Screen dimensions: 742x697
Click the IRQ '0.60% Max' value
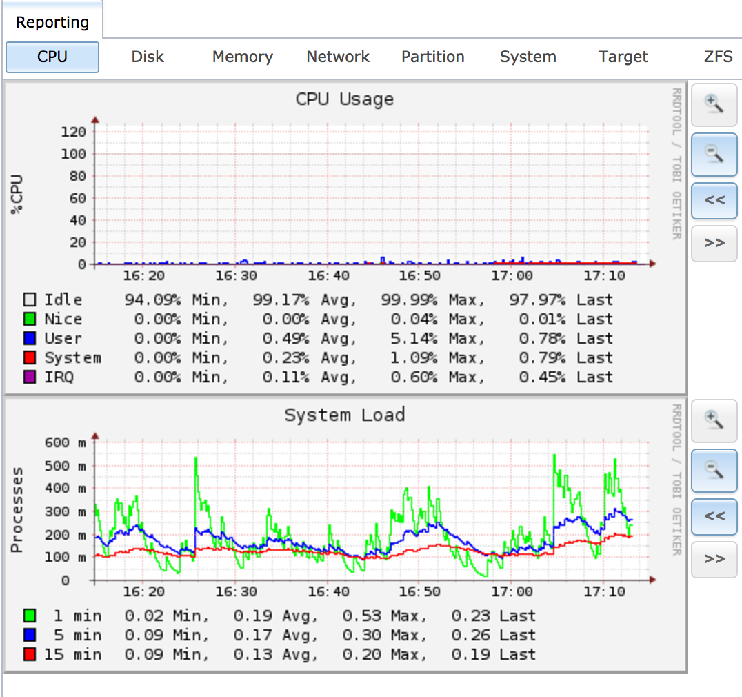[438, 377]
